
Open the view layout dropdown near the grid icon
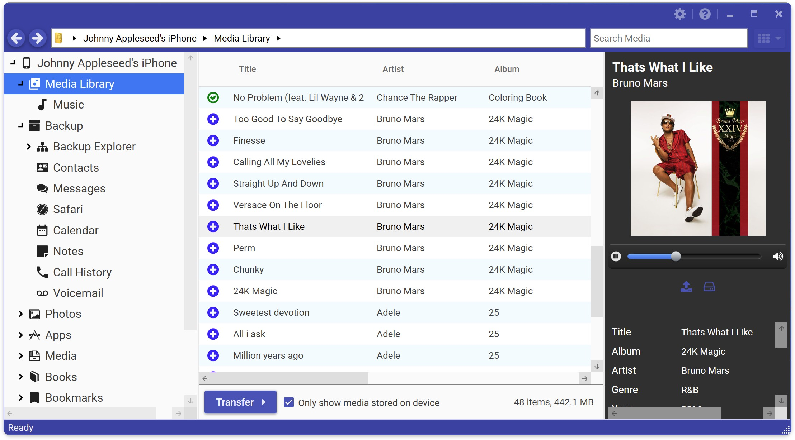[x=778, y=38]
